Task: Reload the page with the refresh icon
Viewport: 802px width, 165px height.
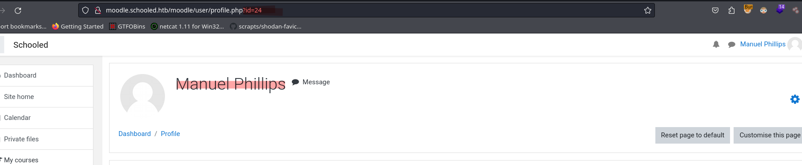Action: (18, 10)
